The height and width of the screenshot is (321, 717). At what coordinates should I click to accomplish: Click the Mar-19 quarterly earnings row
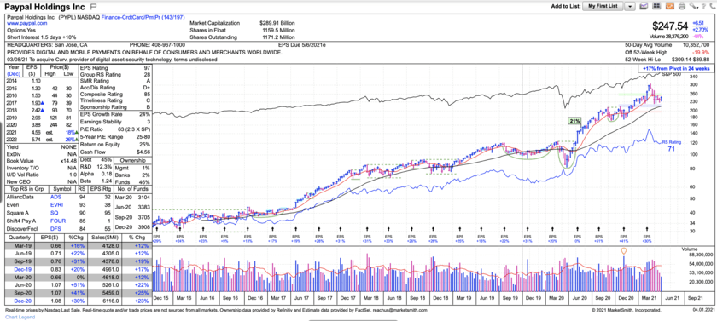pyautogui.click(x=79, y=245)
